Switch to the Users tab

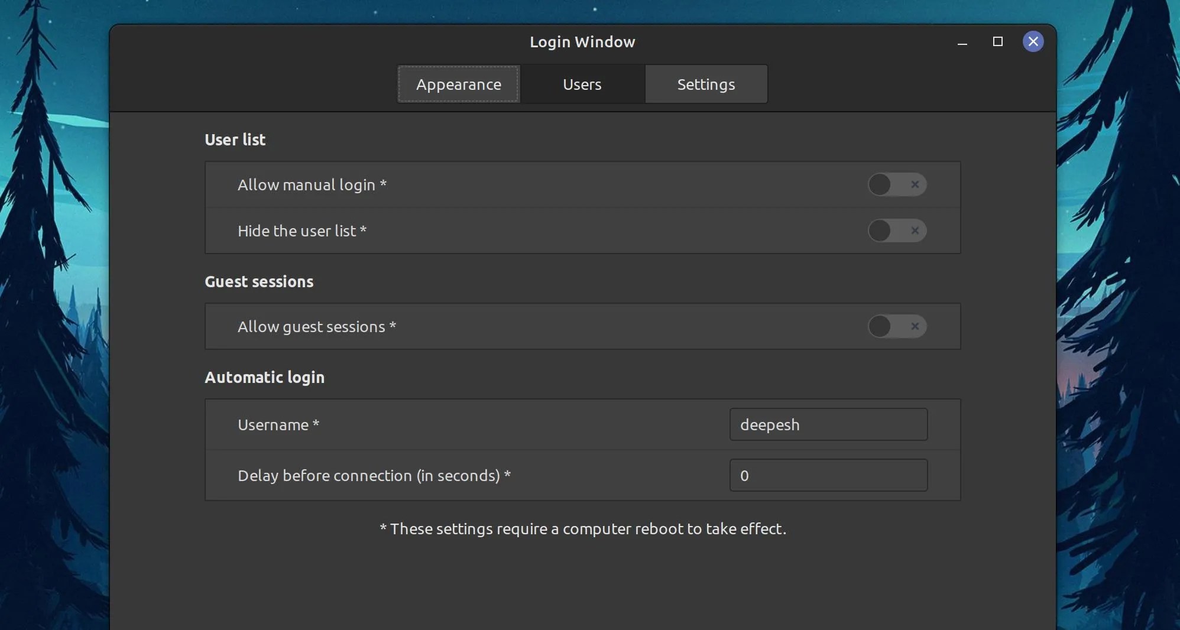click(x=582, y=84)
